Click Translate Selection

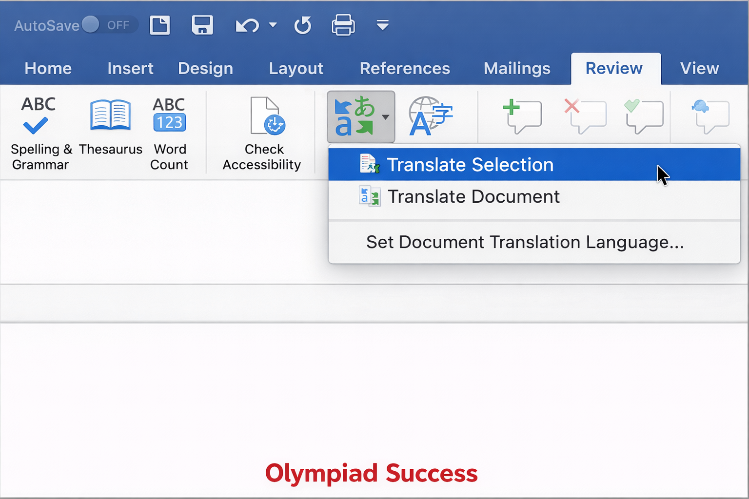470,164
